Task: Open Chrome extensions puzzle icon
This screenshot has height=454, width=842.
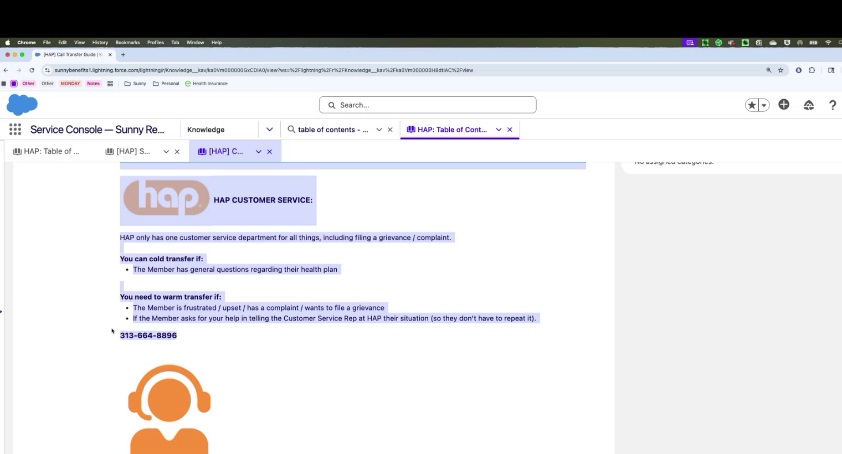Action: click(812, 70)
